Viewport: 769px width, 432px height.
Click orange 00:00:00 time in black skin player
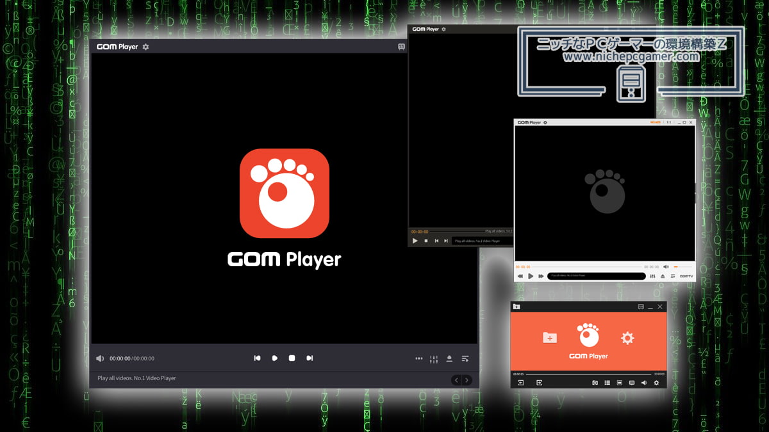pos(419,232)
